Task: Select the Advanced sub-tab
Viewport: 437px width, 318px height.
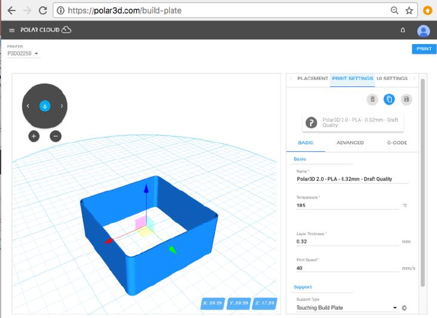Action: click(x=350, y=143)
